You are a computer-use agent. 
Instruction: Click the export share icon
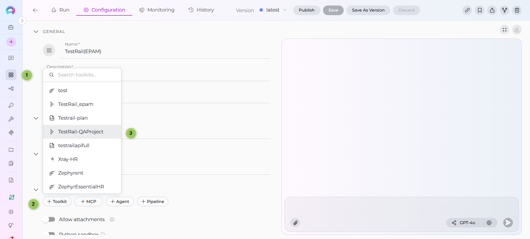tap(492, 10)
